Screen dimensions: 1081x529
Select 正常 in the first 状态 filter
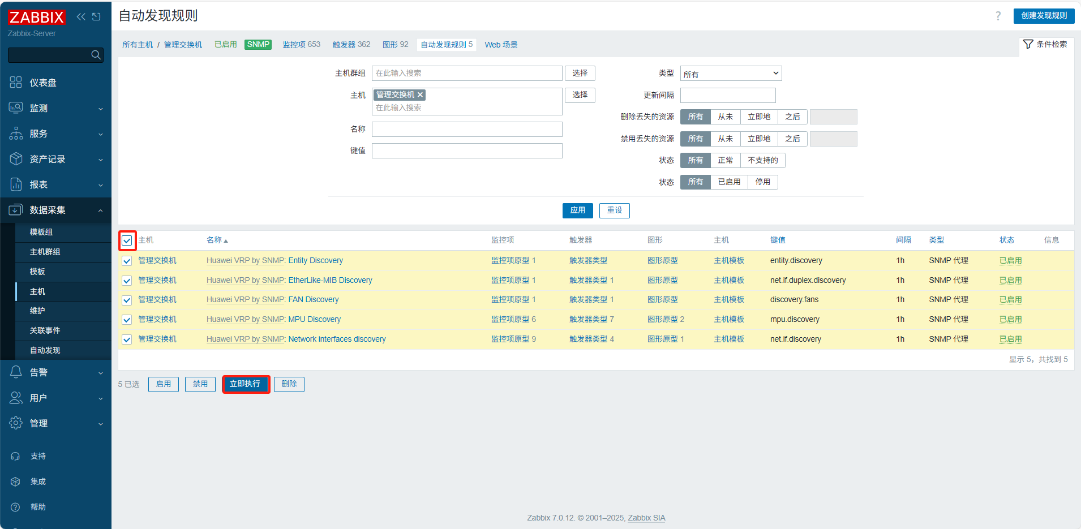(725, 161)
